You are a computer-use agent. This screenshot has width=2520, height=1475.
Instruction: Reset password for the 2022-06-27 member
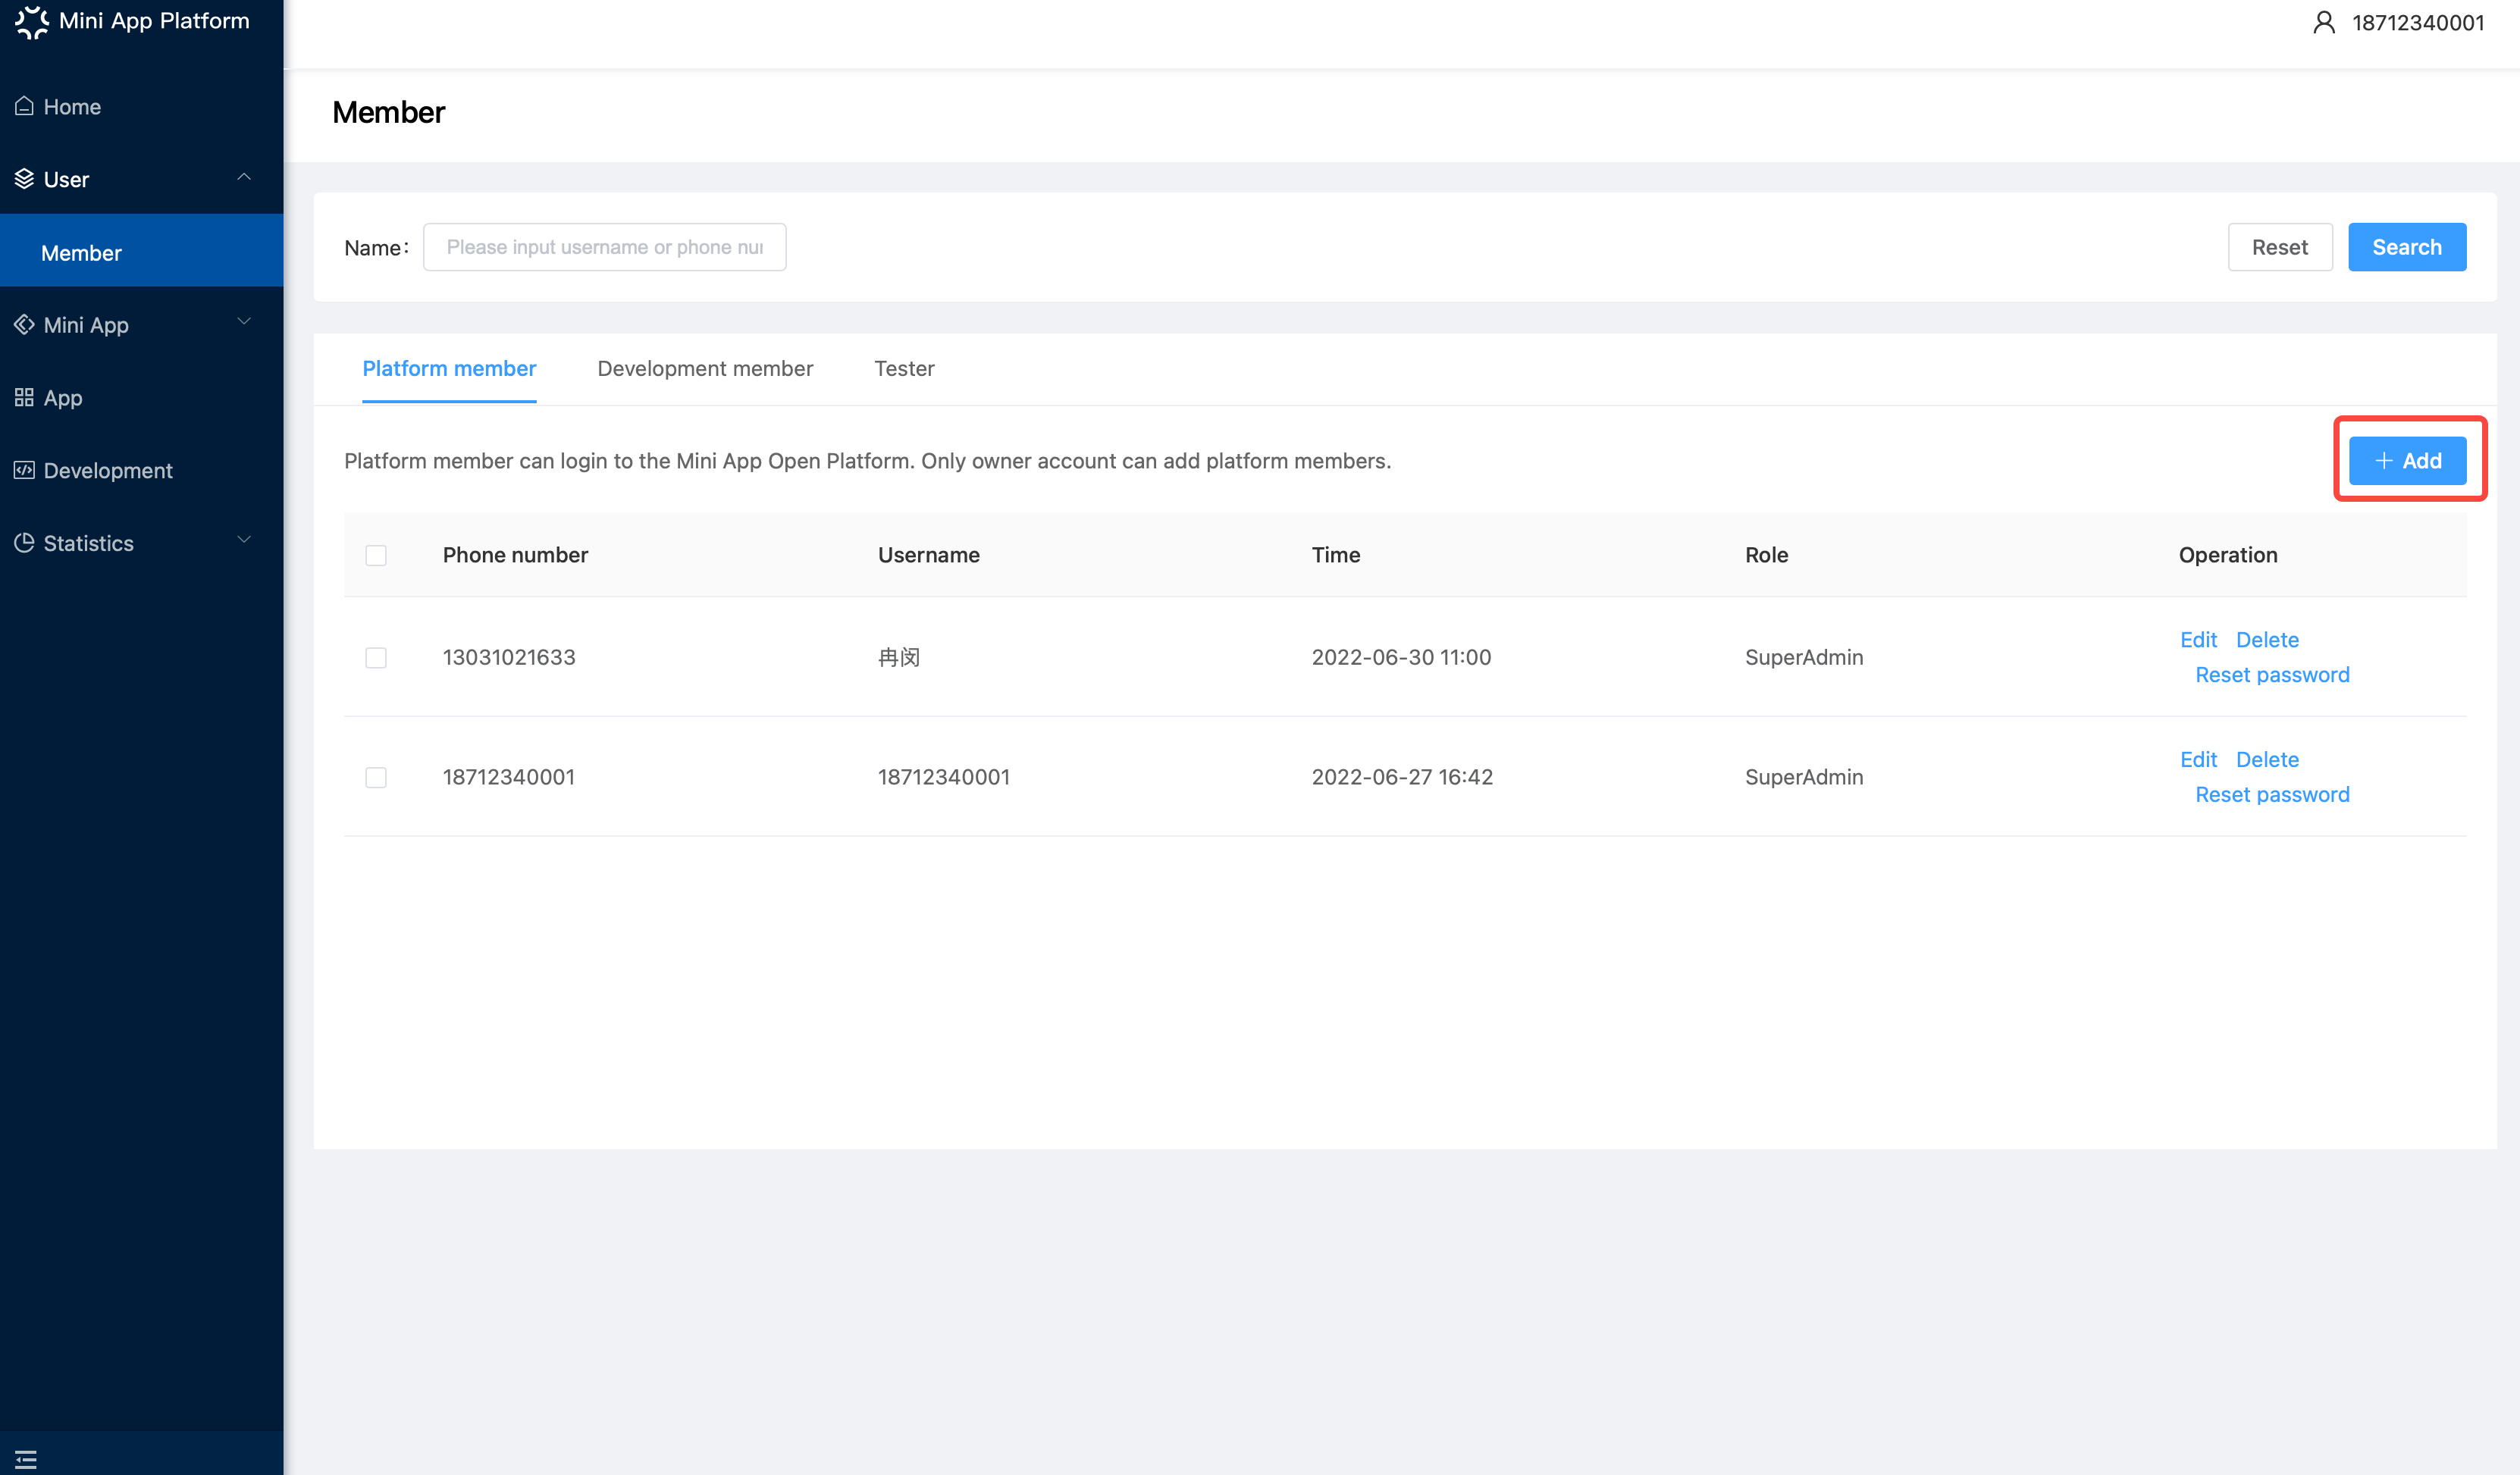point(2272,794)
